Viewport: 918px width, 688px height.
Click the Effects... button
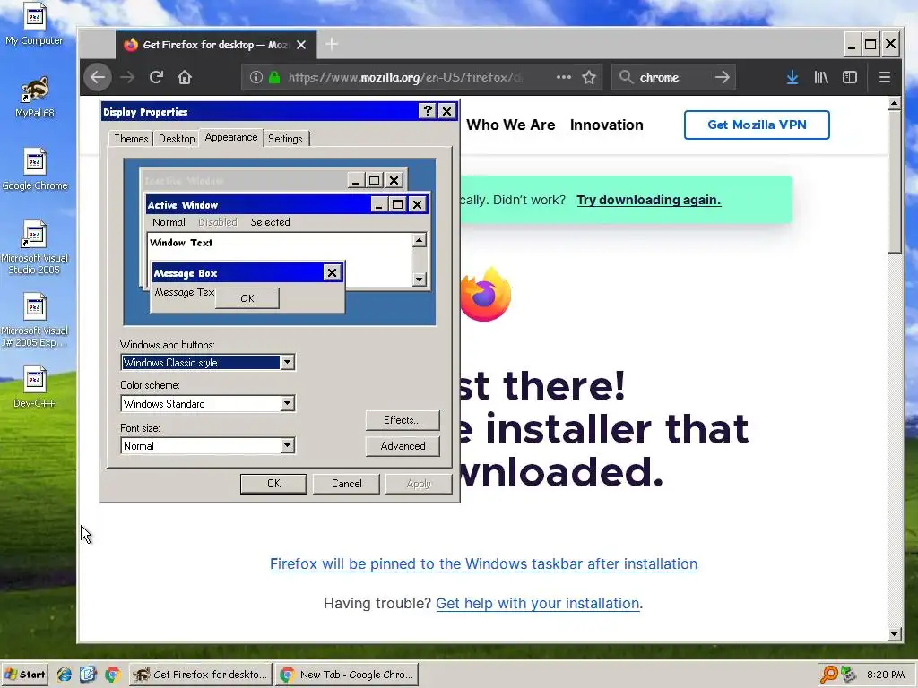(x=403, y=420)
